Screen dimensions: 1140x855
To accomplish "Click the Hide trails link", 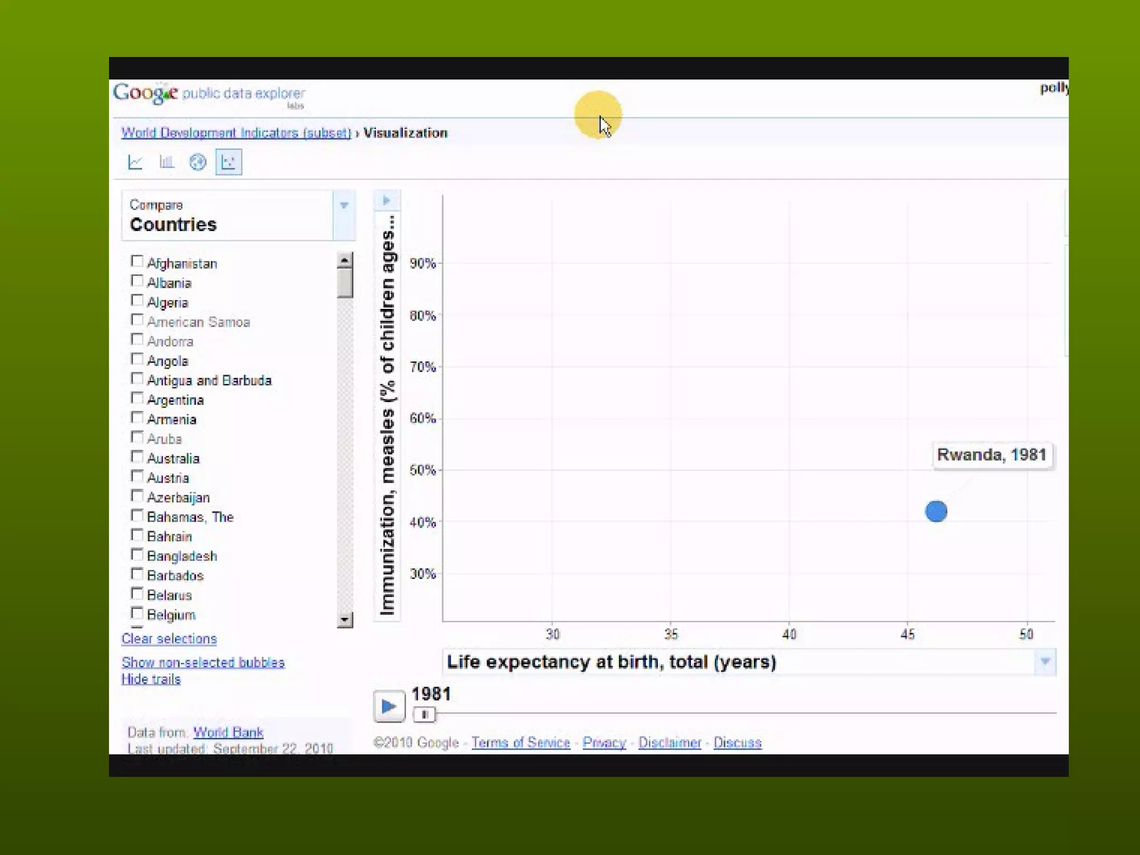I will point(151,679).
